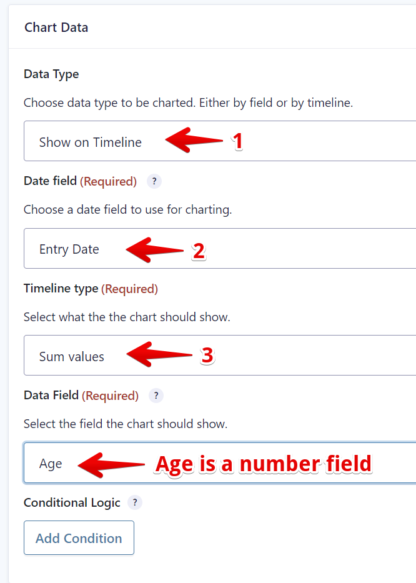Click the "Choose a date field" description text
The height and width of the screenshot is (583, 416).
[127, 210]
